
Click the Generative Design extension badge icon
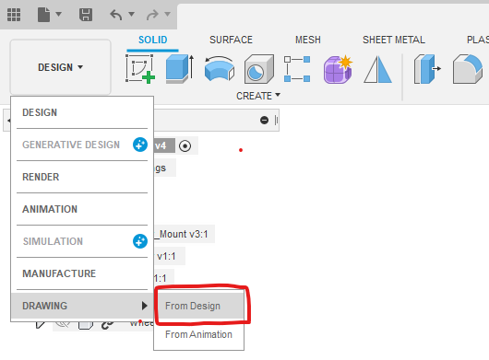click(x=140, y=145)
